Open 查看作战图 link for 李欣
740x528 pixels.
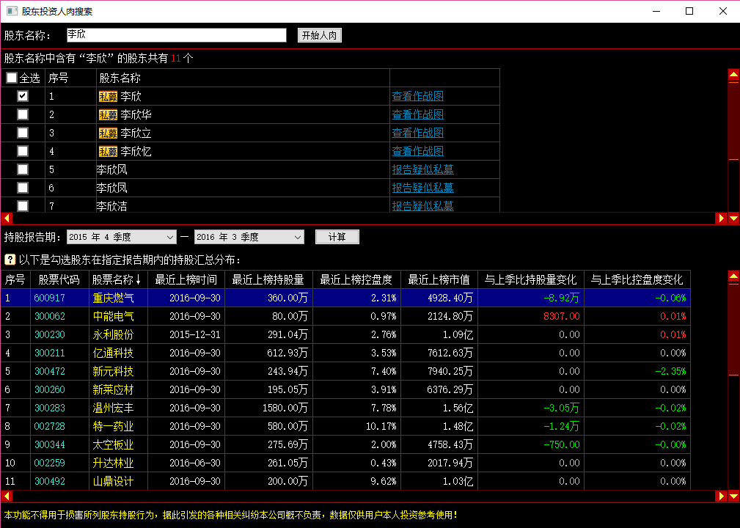tap(417, 96)
